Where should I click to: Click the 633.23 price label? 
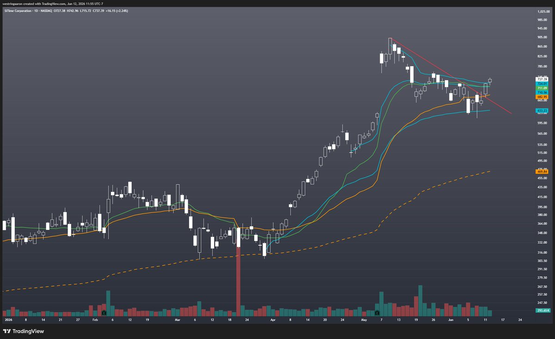click(x=542, y=111)
